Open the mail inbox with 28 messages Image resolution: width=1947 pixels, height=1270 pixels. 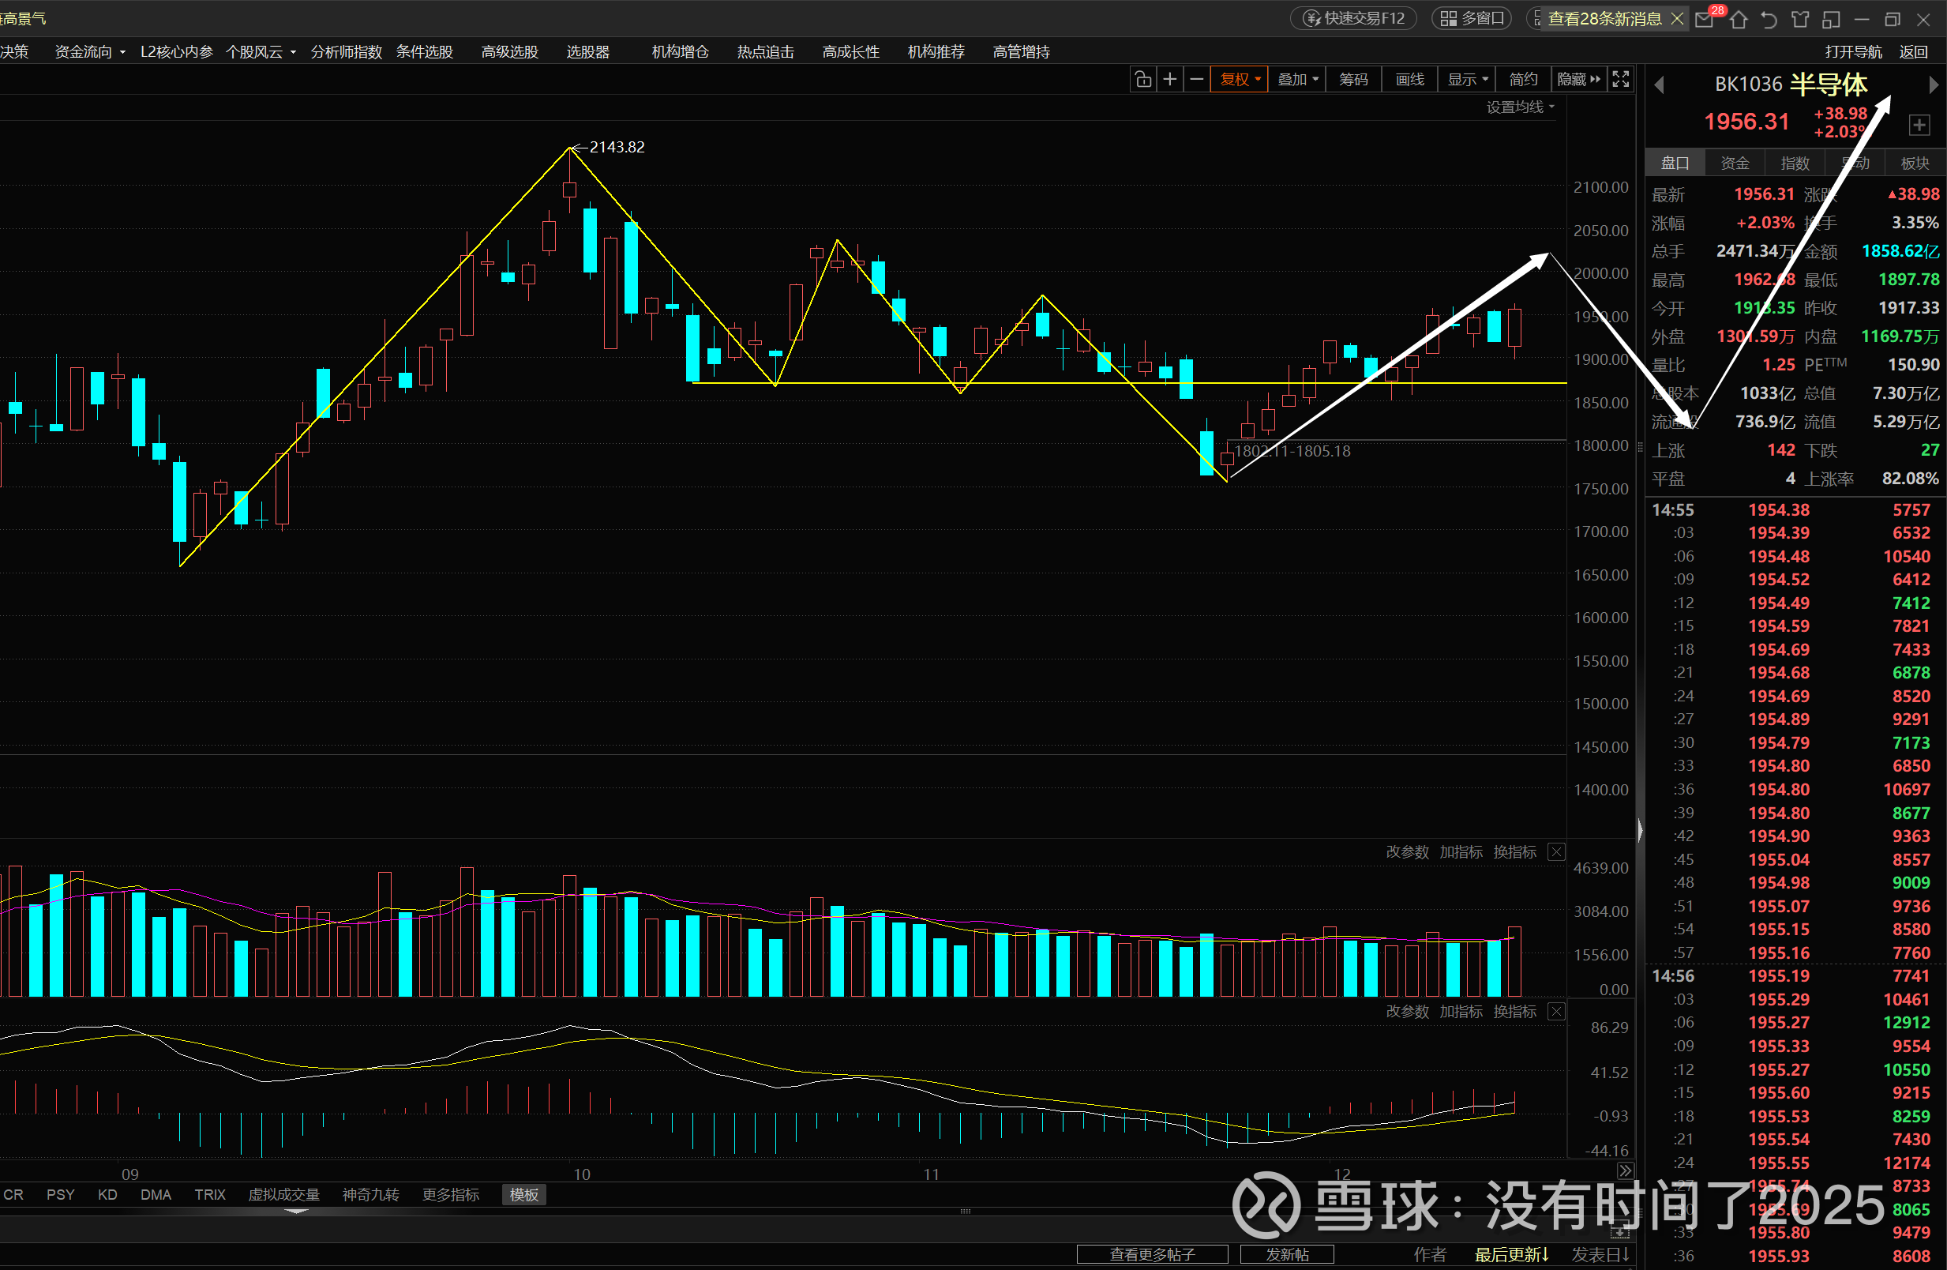pyautogui.click(x=1704, y=19)
